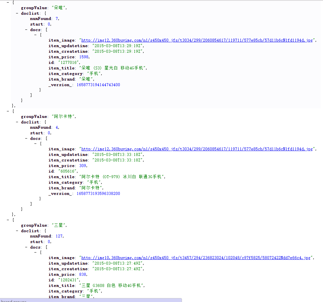Collapse docs array in the 阿尔卡特 group
Screen dimensions: 323x302
click(26, 138)
